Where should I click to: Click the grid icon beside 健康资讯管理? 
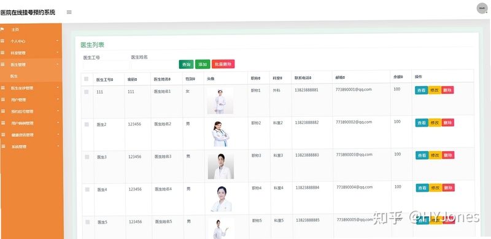[3, 135]
